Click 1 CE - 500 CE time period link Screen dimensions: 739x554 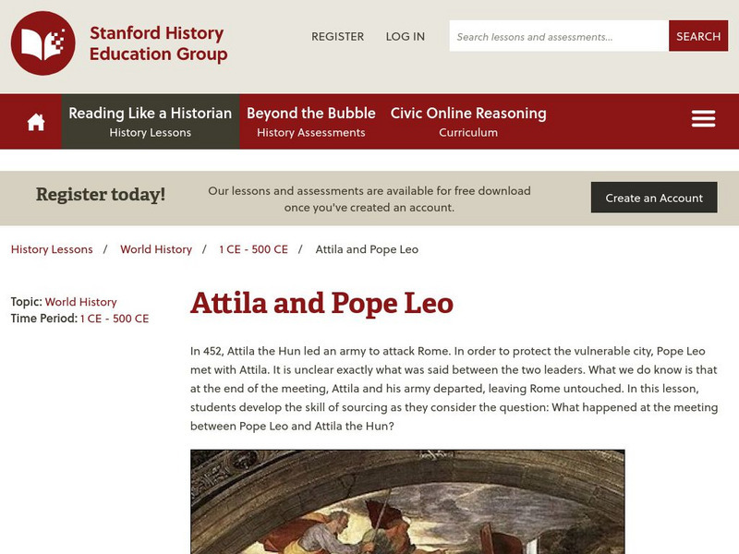point(115,319)
